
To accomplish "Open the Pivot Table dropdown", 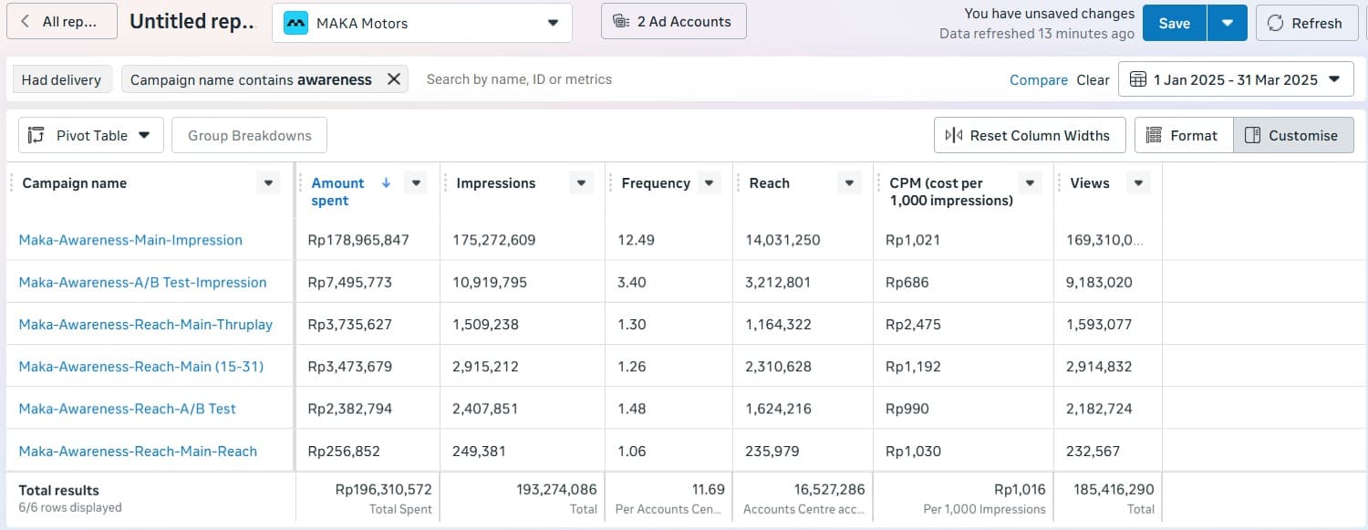I will click(90, 135).
